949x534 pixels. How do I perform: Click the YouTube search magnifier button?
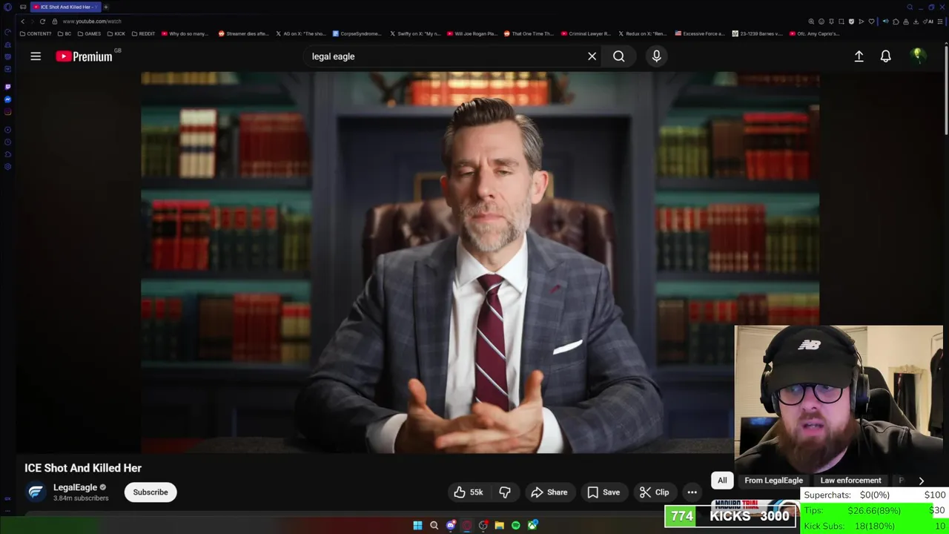click(x=618, y=56)
